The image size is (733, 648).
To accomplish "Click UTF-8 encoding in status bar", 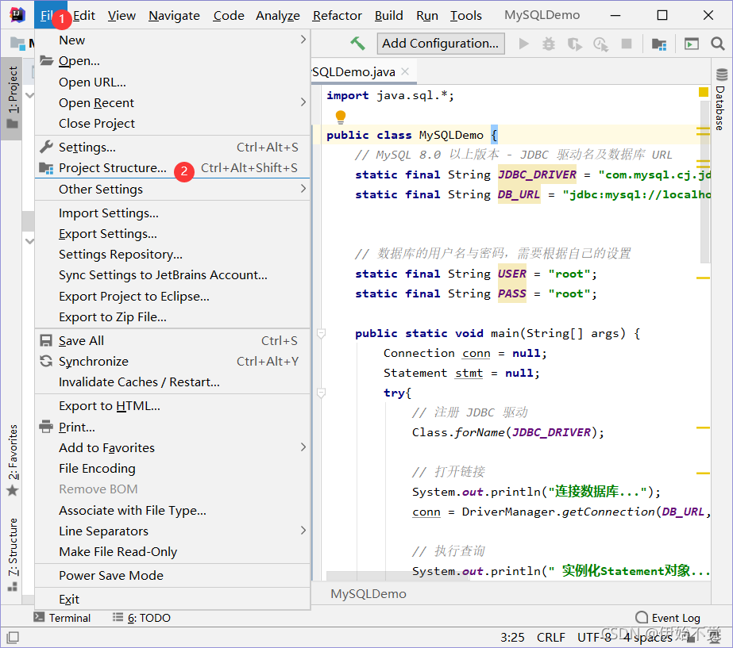I will (x=594, y=637).
